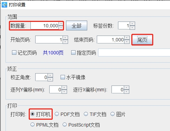This screenshot has width=170, height=131.
Task: Decrease 数据量 with down arrow
Action: 61,28
